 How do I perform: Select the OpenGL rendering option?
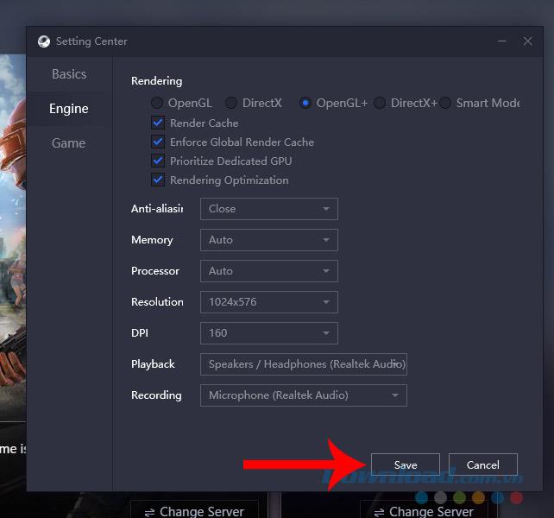(157, 104)
